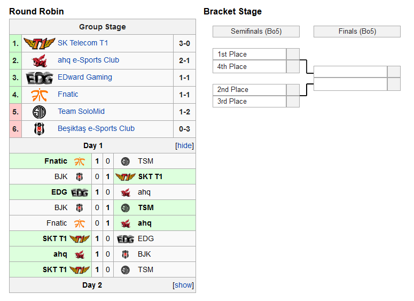Viewport: 414px width, 301px height.
Task: Click the Finals (Bo5) header
Action: pyautogui.click(x=357, y=32)
